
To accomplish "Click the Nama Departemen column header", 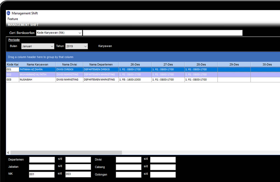I will (x=101, y=64).
